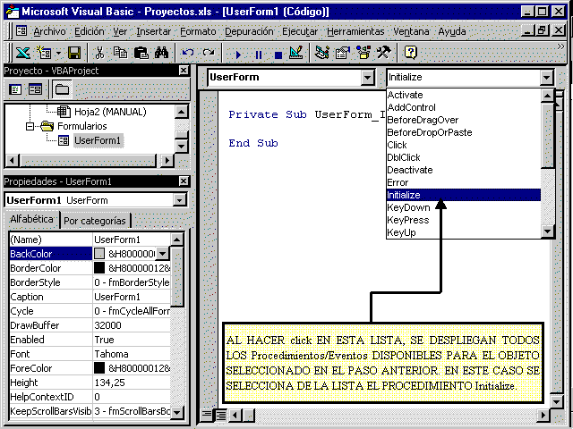Select AddControl from the event list
The width and height of the screenshot is (573, 429).
tap(464, 107)
